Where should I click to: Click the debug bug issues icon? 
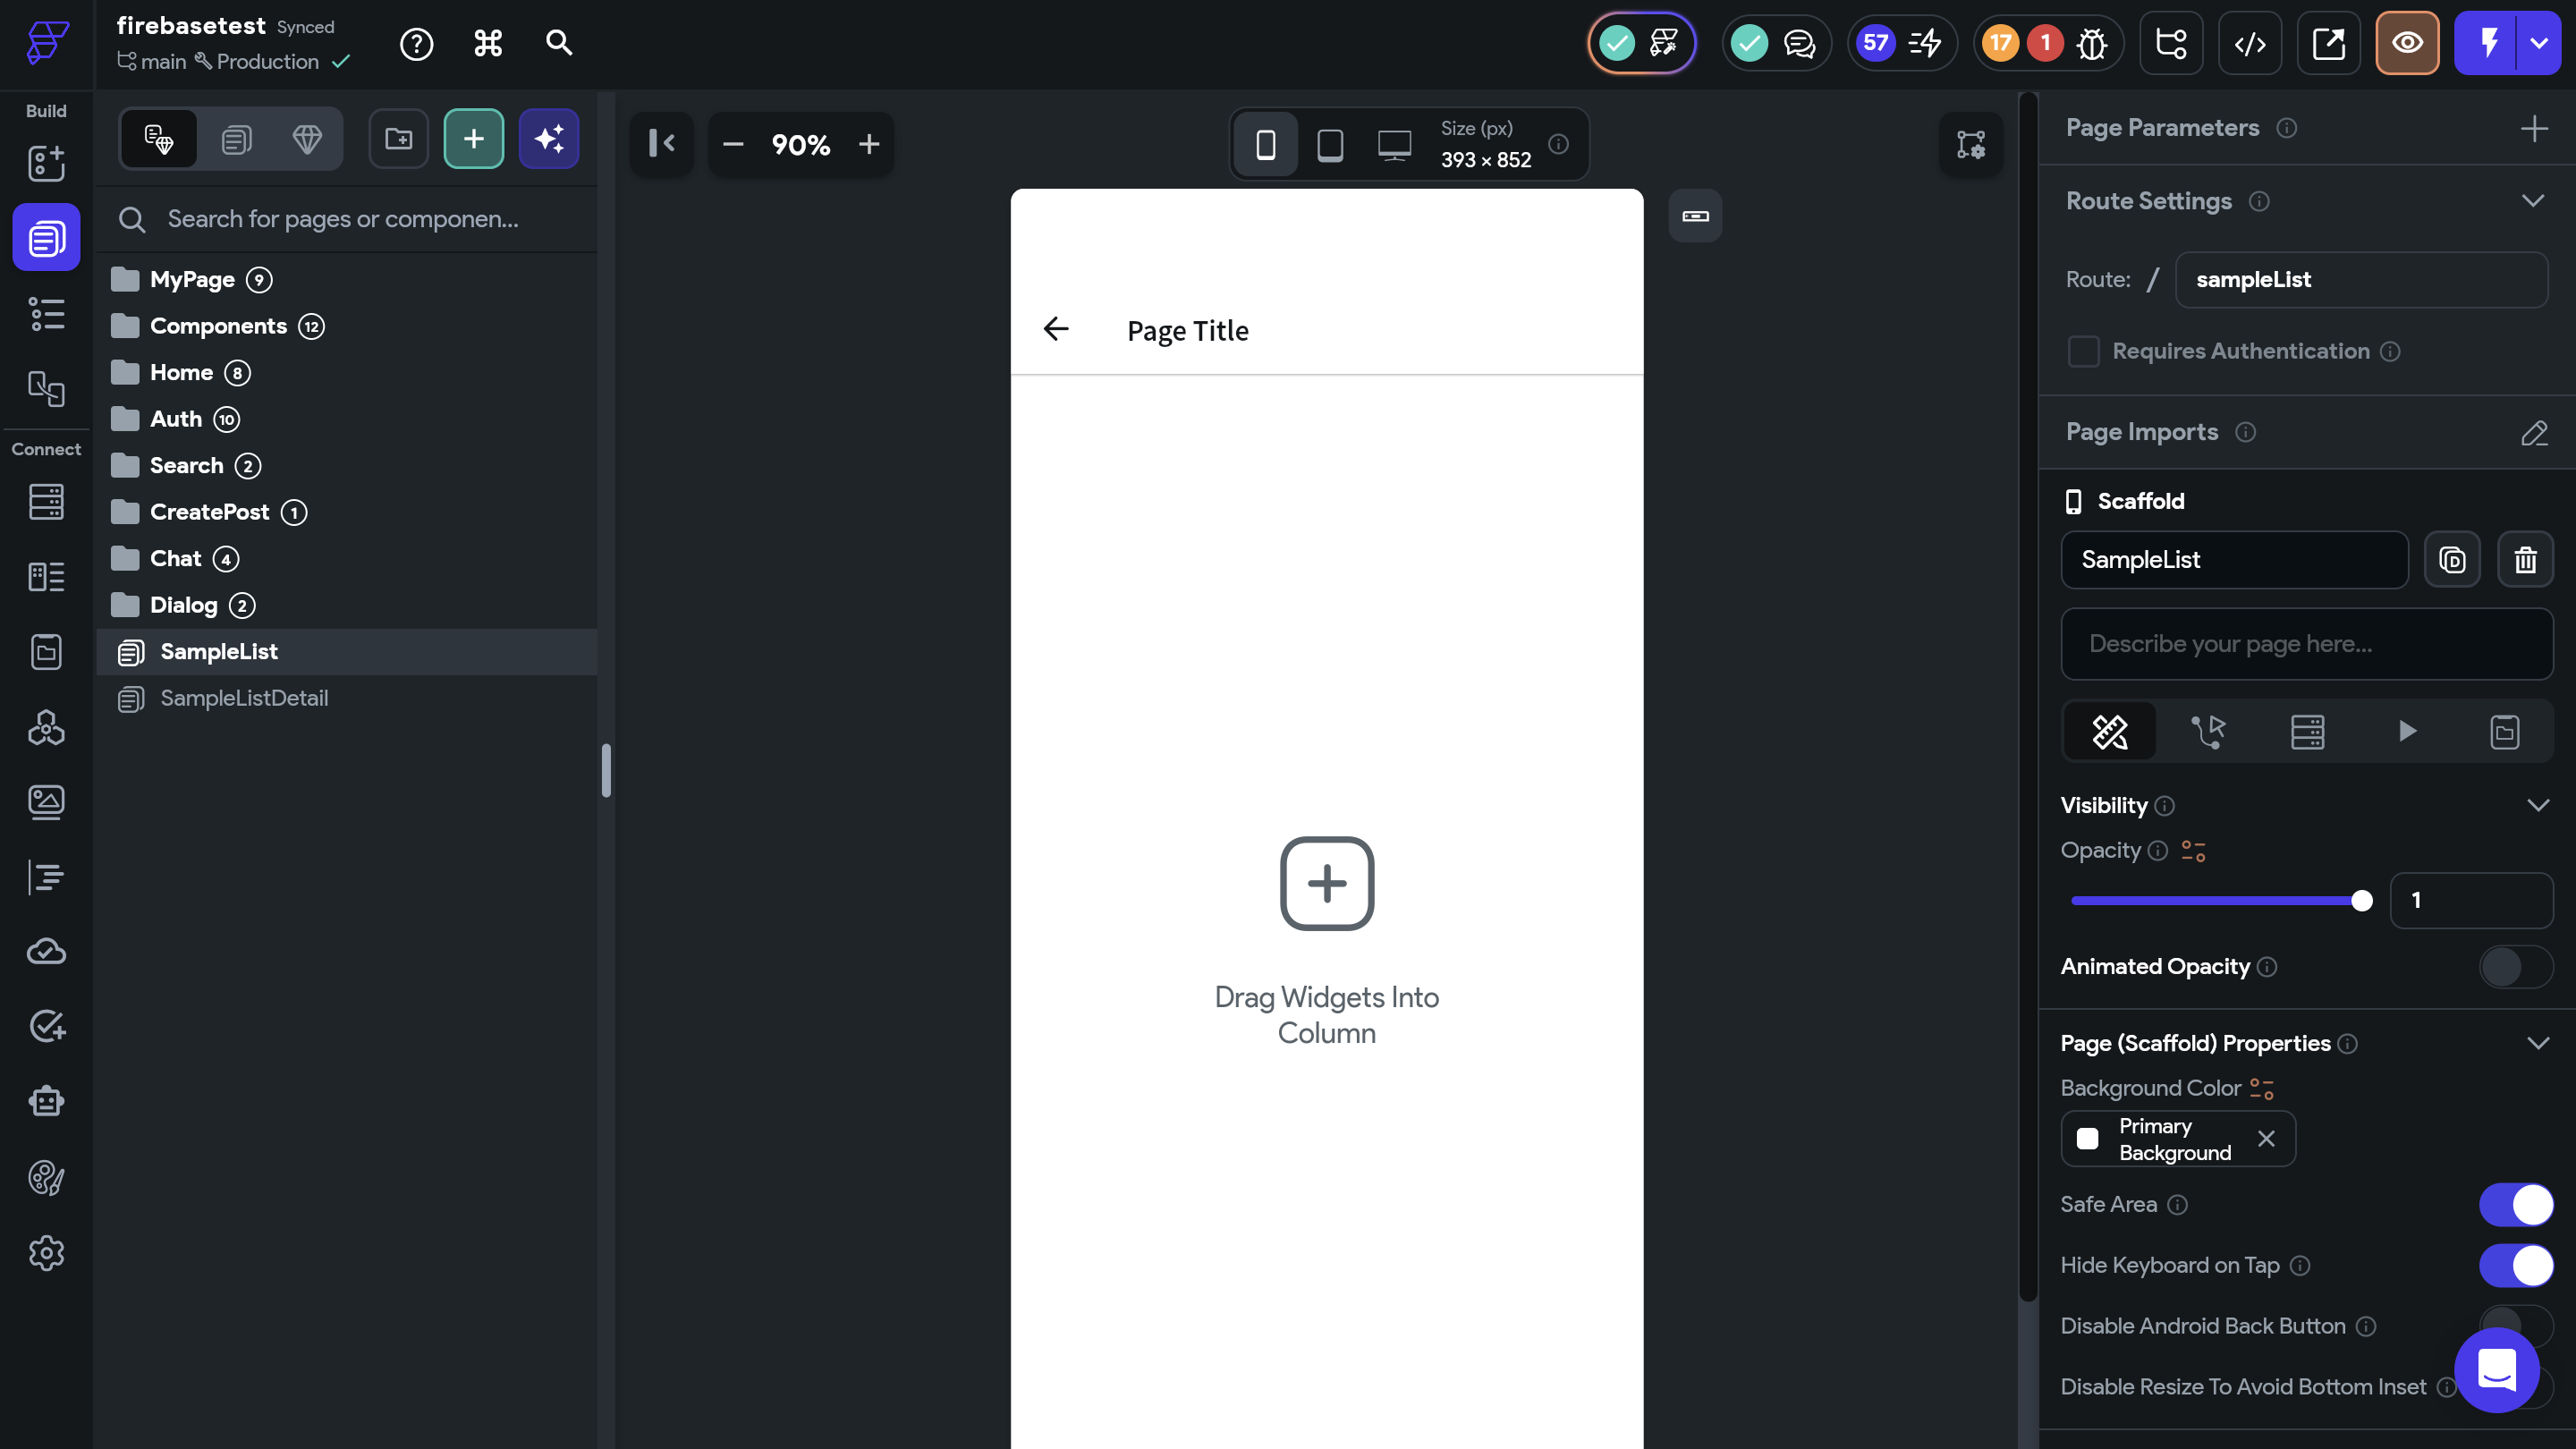pos(2091,43)
